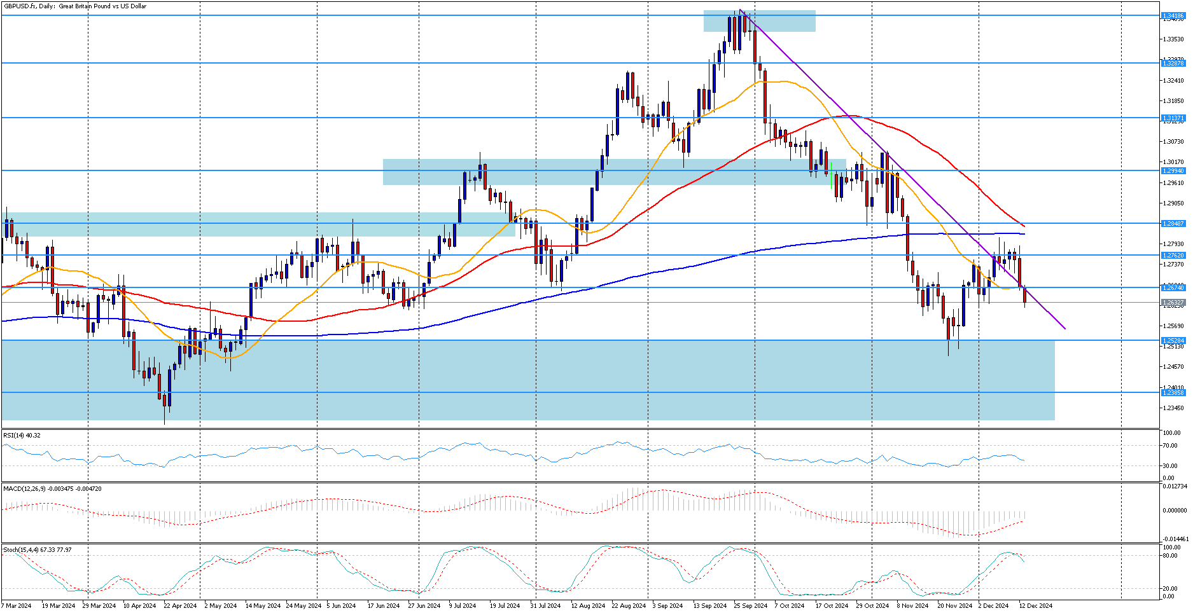Click the RSI 70.00 scale value

point(1169,446)
